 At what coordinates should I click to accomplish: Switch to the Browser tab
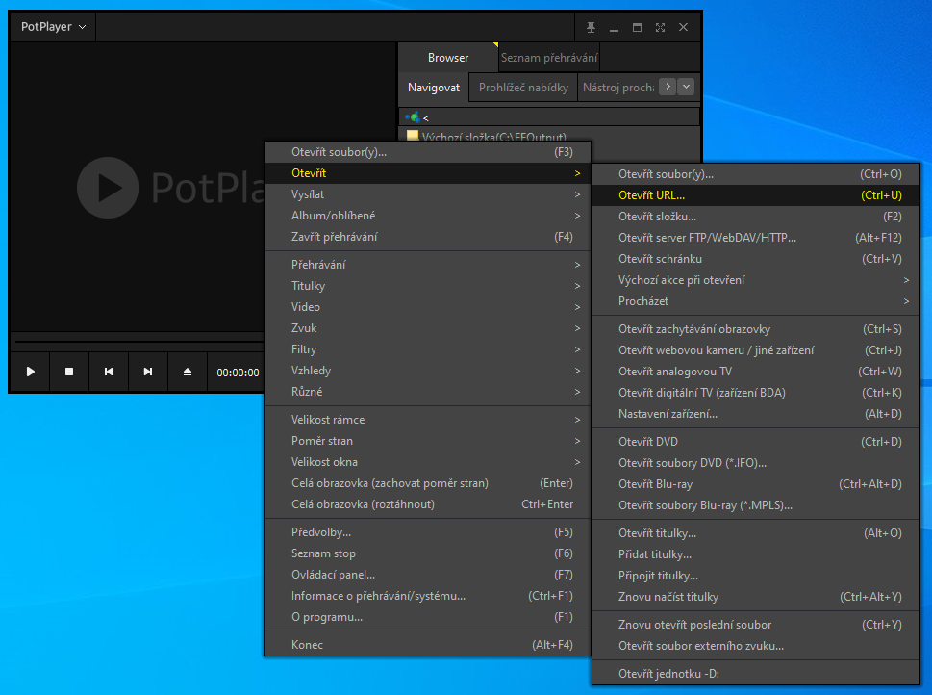tap(447, 58)
